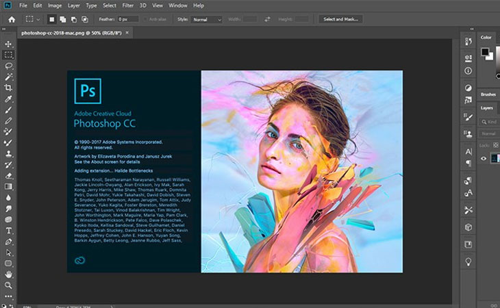500x308 pixels.
Task: Open the Image menu
Action: point(55,5)
